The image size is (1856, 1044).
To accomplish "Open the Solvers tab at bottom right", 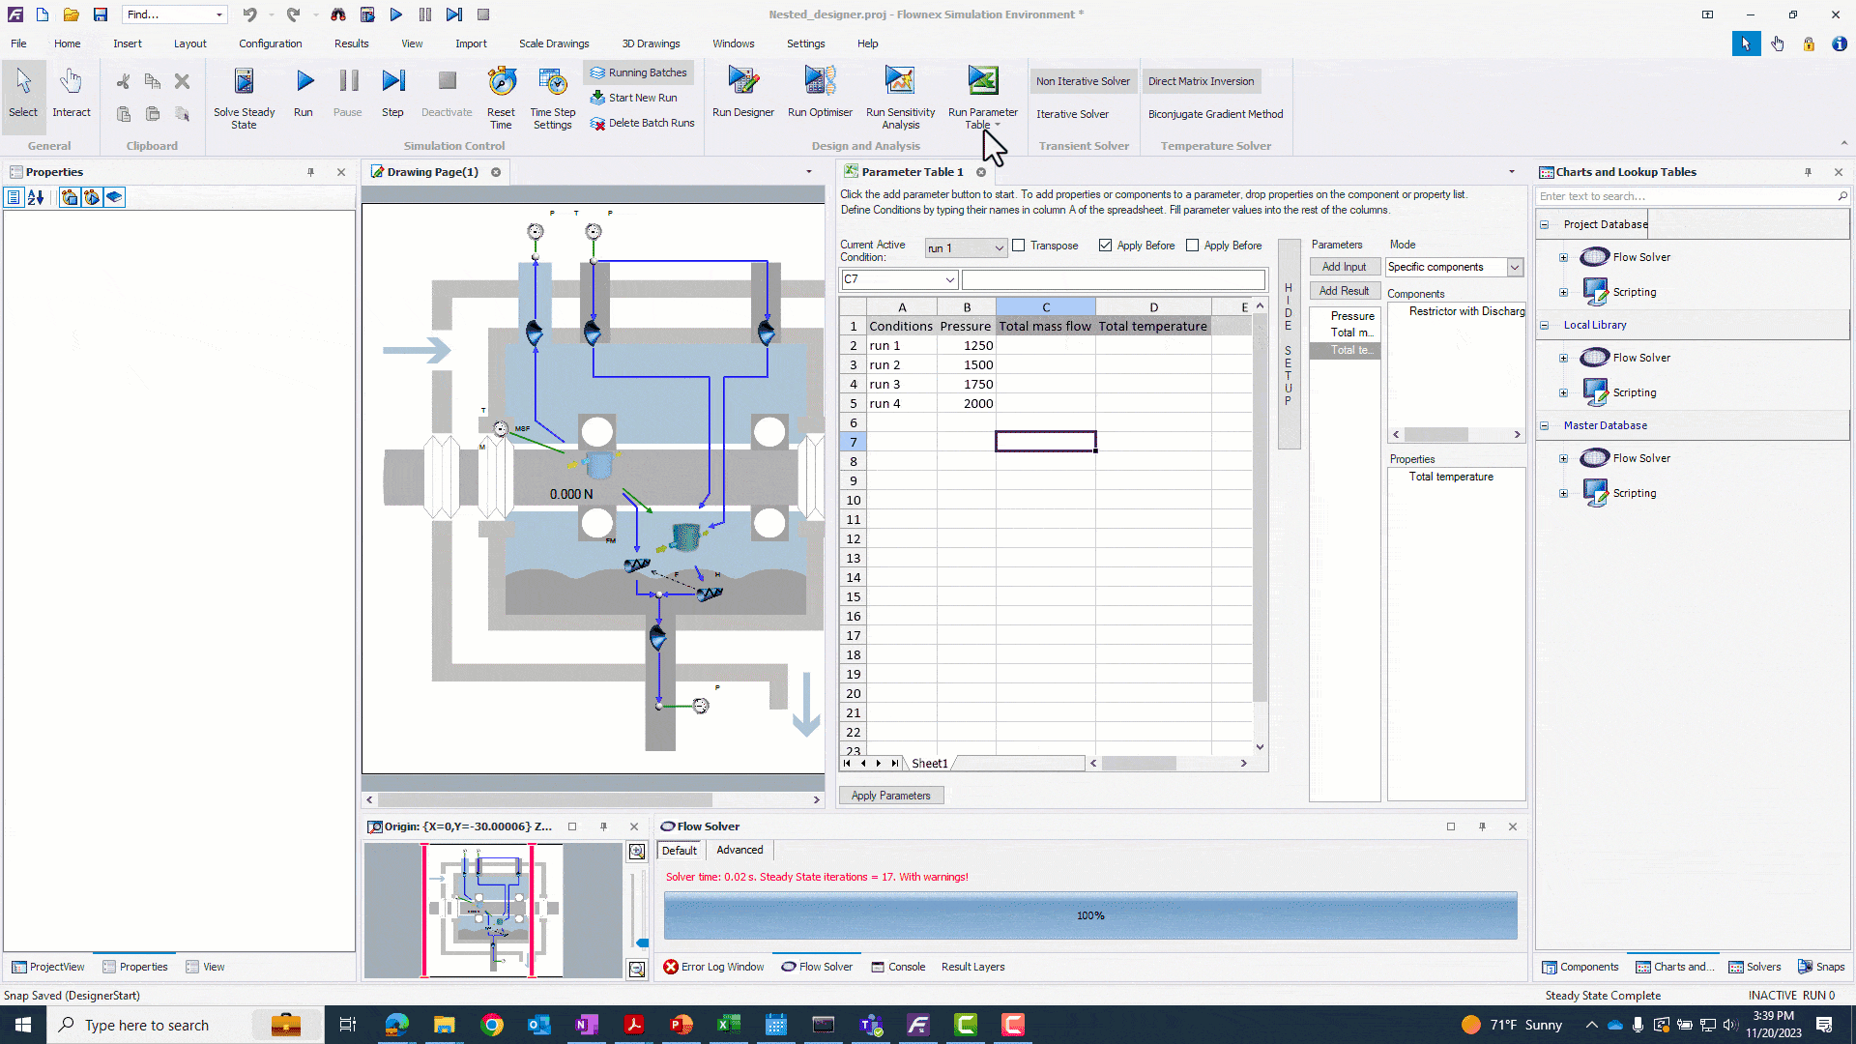I will tap(1754, 967).
